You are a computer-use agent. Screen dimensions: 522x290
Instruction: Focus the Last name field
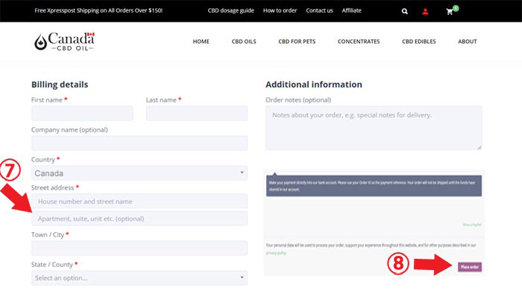(197, 113)
